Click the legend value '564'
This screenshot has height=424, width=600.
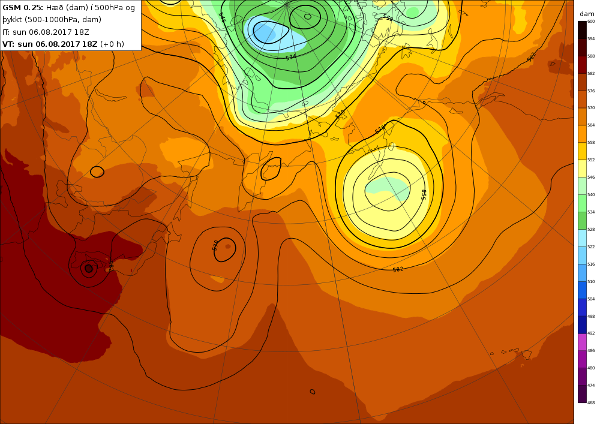[x=591, y=125]
